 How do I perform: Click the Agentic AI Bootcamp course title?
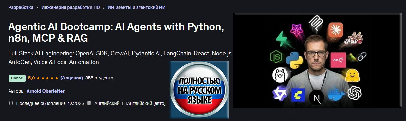[x=116, y=32]
